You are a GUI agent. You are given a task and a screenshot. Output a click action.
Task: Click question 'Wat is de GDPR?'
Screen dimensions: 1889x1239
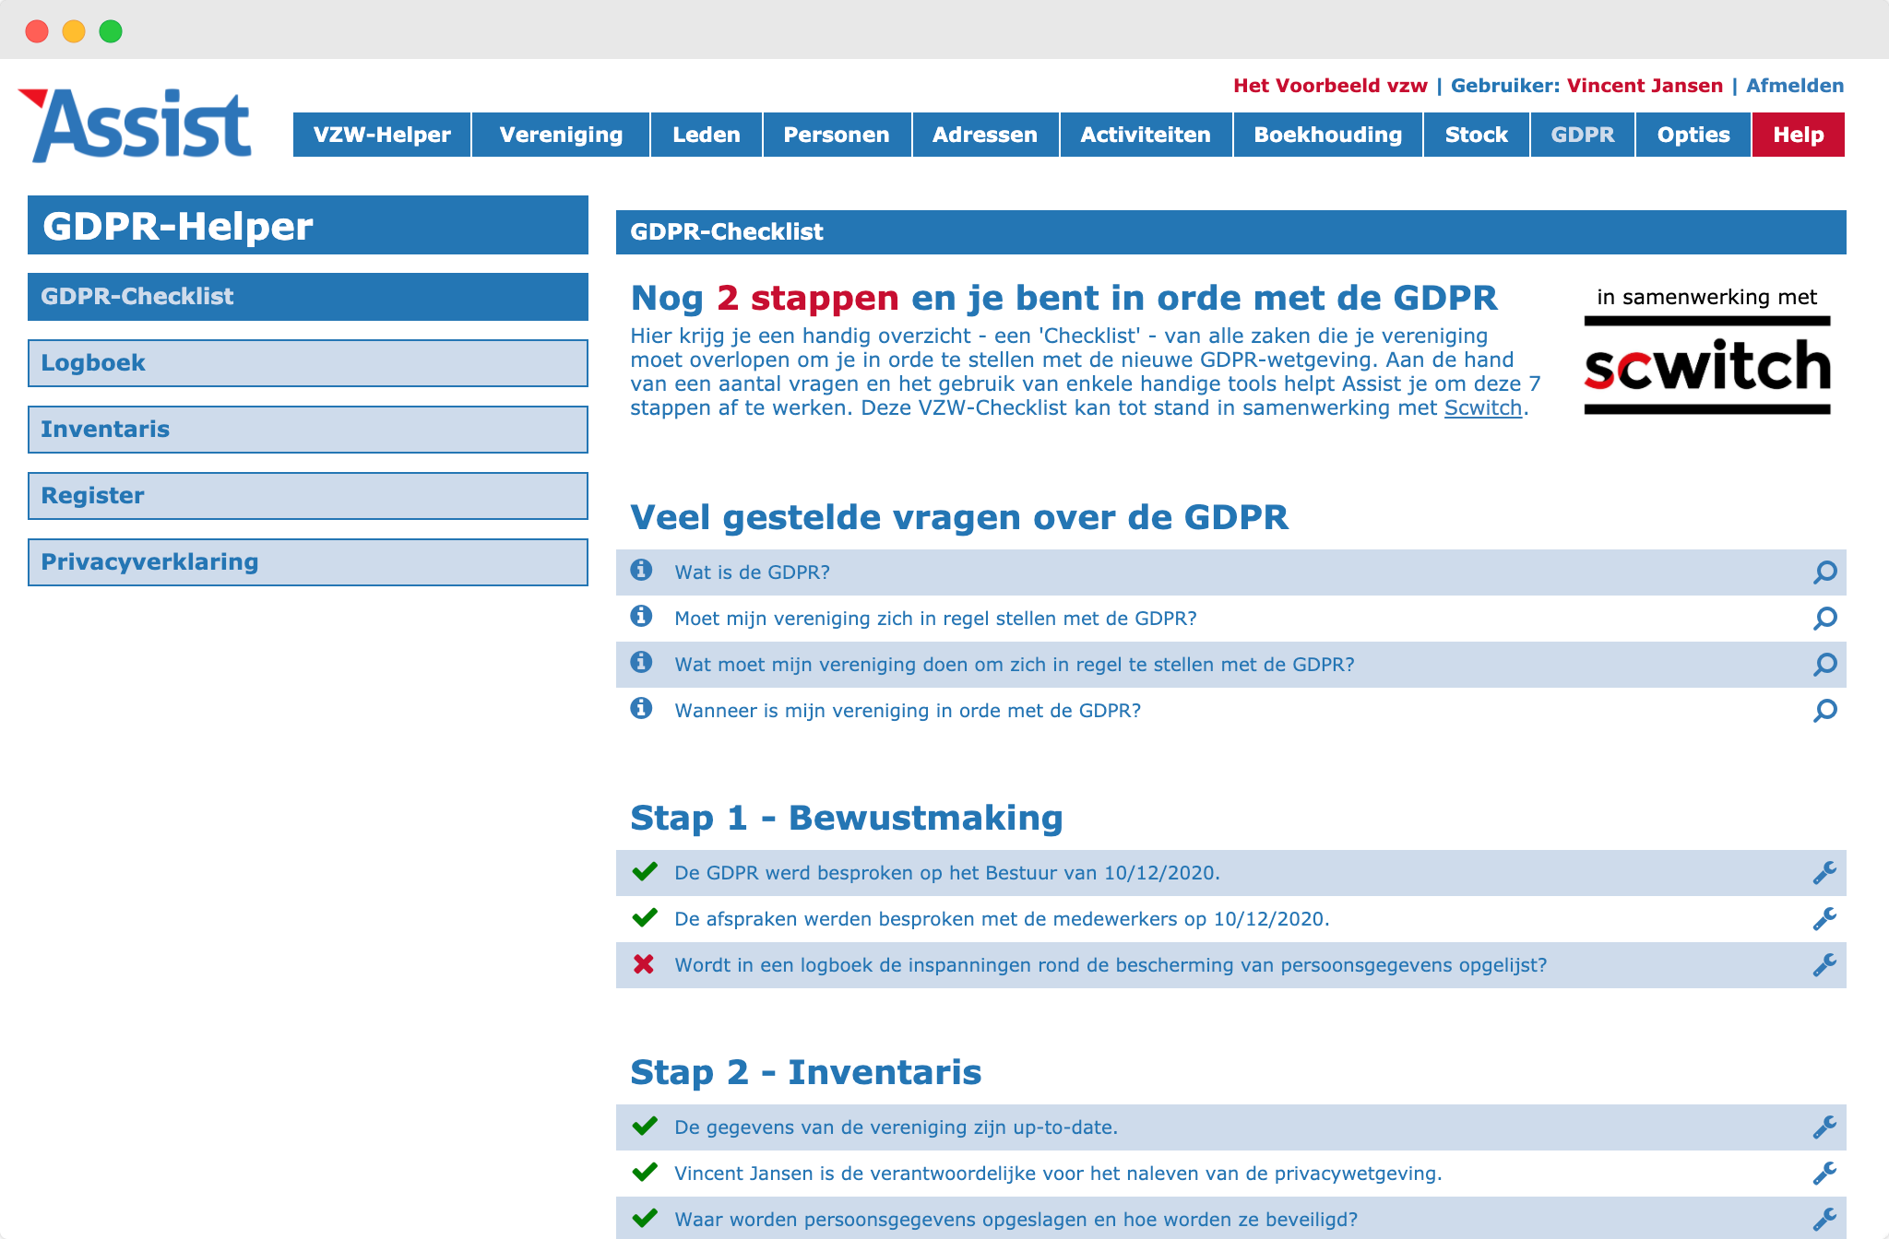(752, 572)
